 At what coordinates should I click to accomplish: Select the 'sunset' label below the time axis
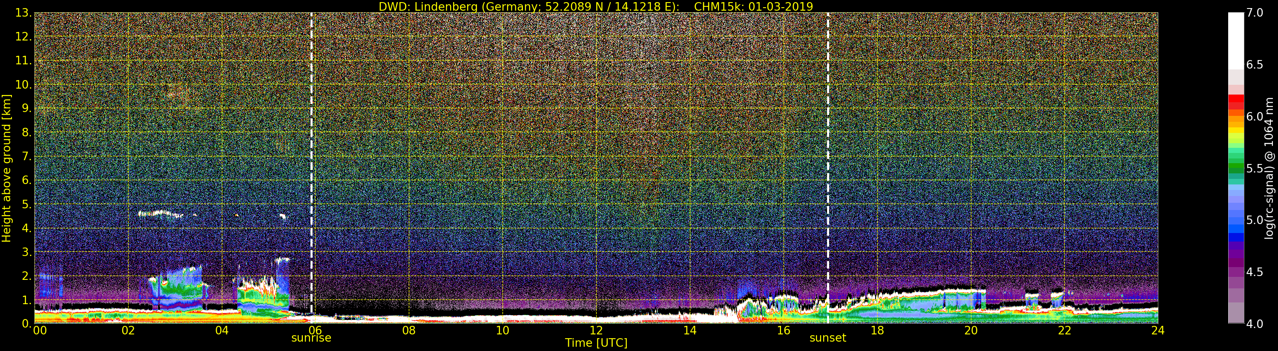(827, 338)
